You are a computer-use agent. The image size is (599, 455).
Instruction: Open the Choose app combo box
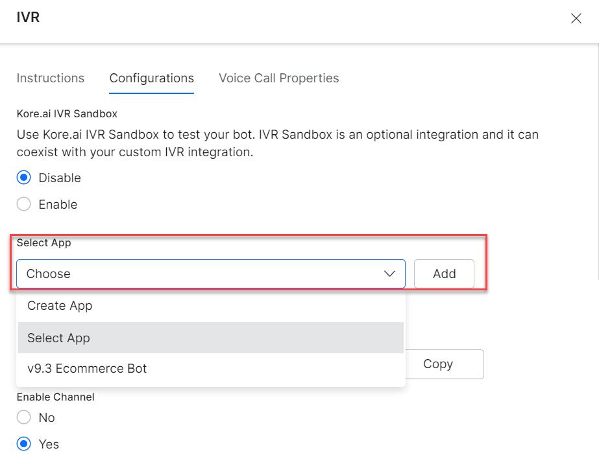[x=211, y=274]
